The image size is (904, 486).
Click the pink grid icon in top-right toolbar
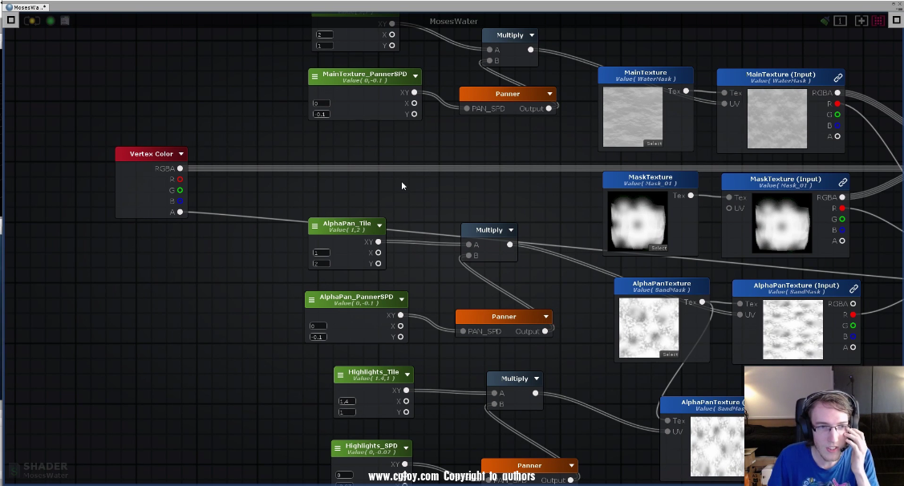(879, 21)
